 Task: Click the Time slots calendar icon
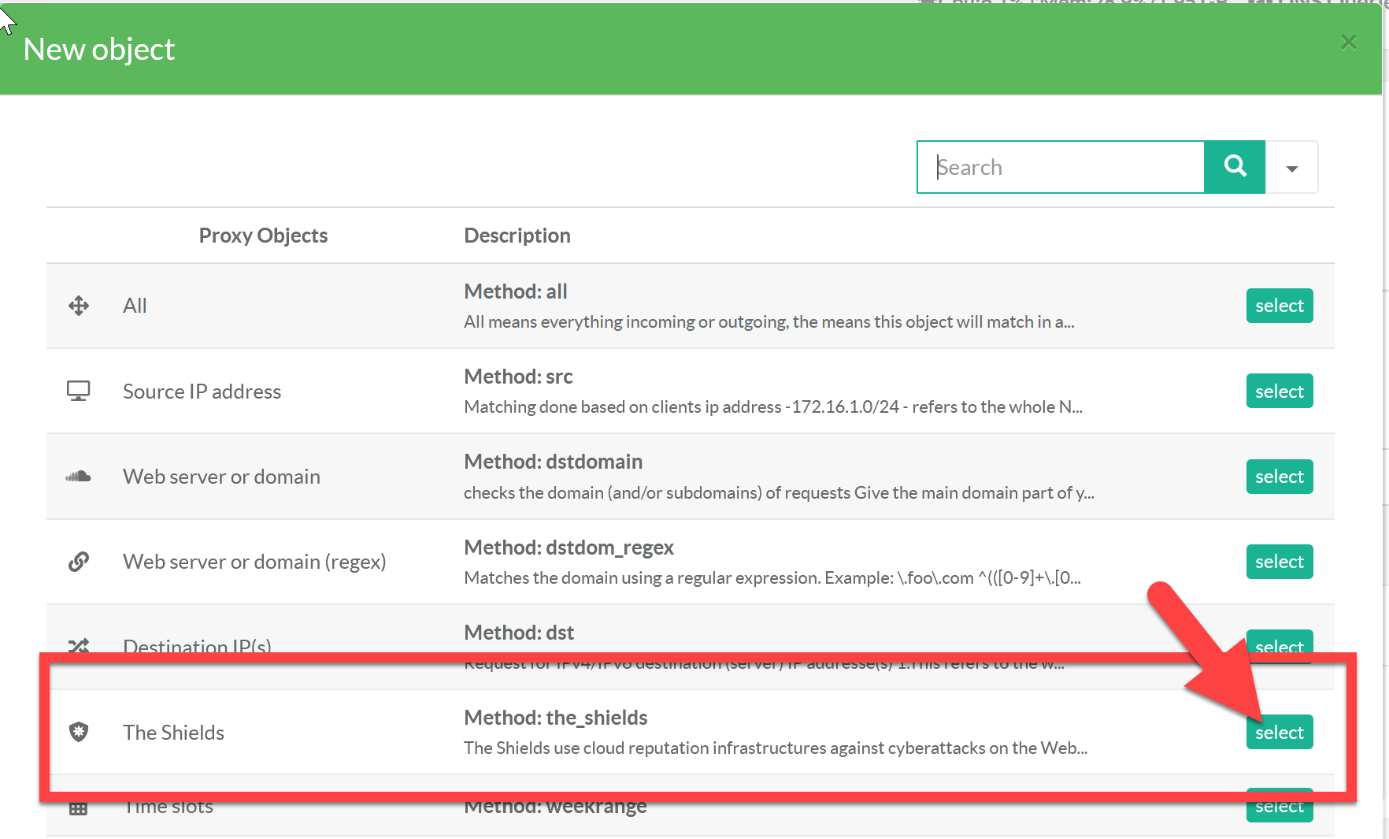pyautogui.click(x=79, y=809)
